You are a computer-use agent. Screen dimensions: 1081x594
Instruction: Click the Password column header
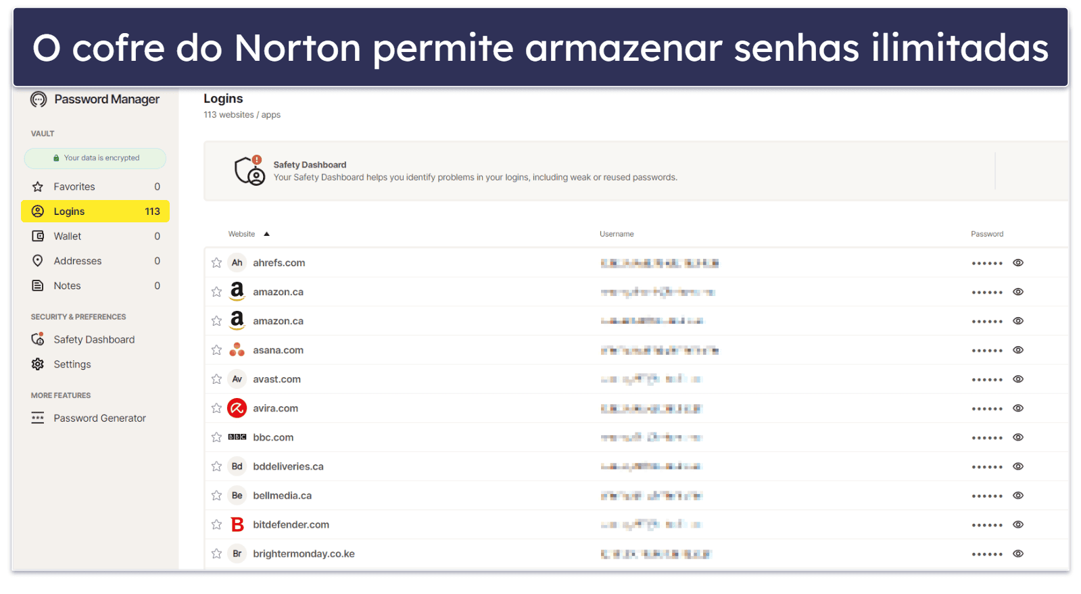[986, 234]
